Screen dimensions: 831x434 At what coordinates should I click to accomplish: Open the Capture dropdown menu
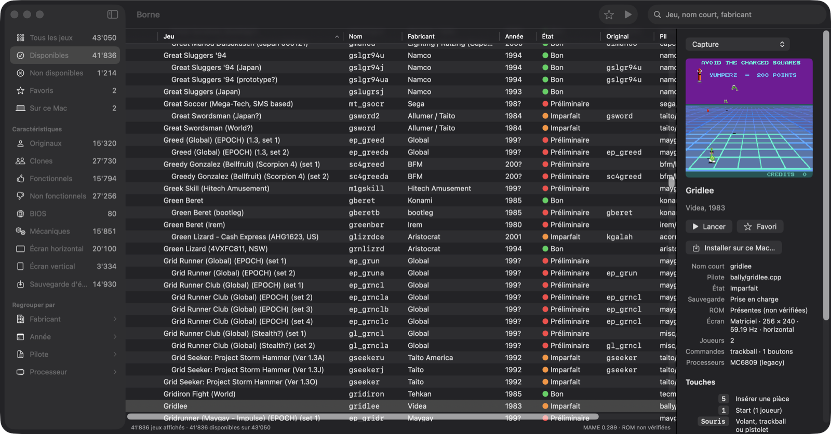738,45
